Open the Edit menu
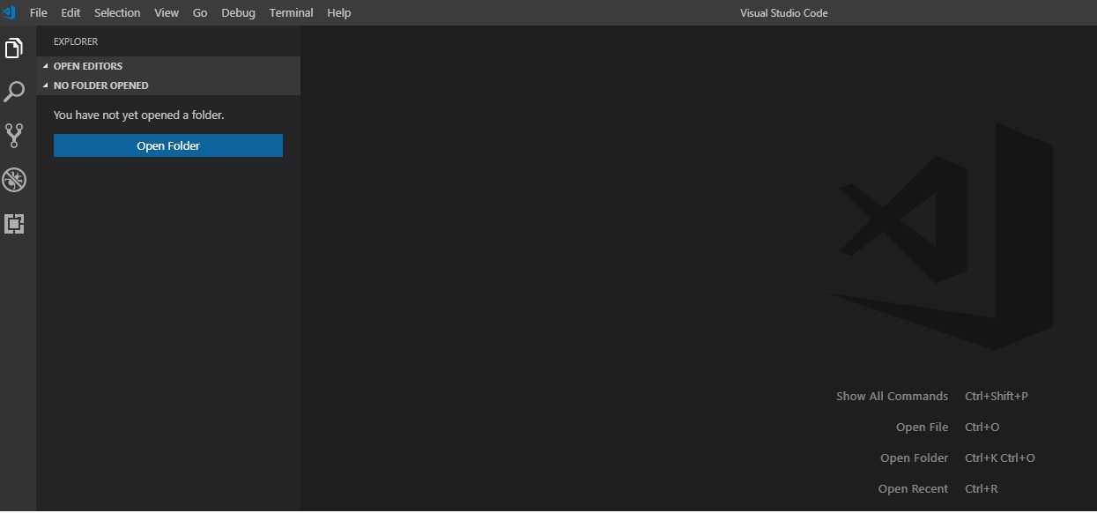Screen dimensions: 1097x513 [70, 12]
